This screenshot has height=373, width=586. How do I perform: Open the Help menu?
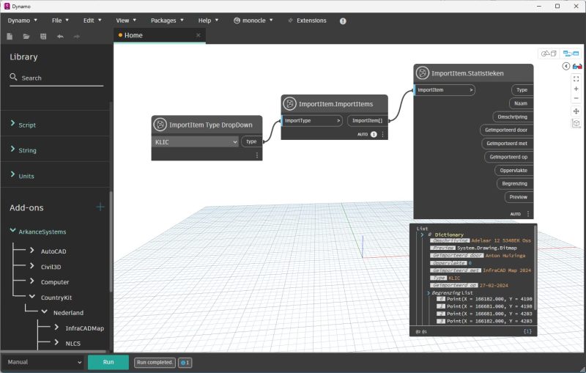[208, 21]
